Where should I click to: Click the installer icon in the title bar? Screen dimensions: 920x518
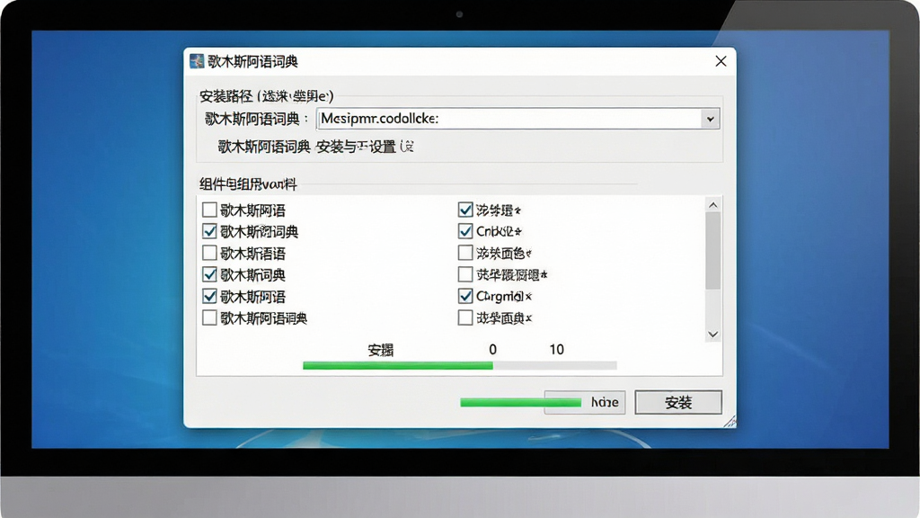[197, 61]
